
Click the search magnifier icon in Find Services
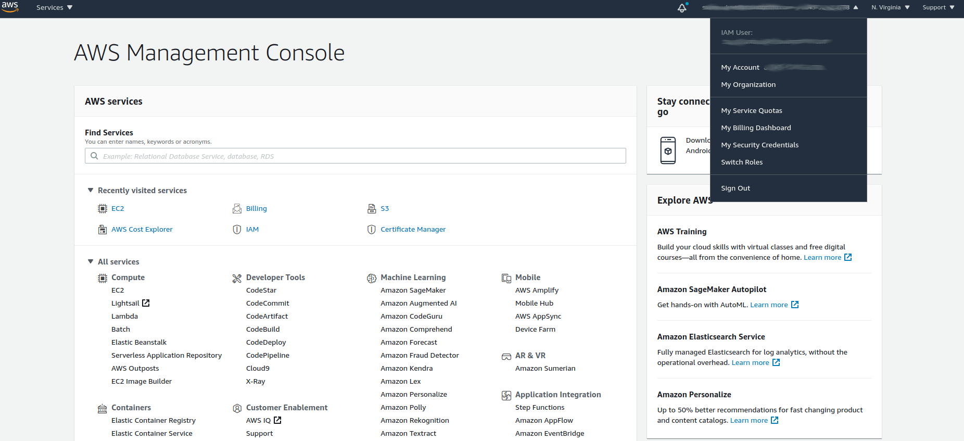tap(94, 156)
